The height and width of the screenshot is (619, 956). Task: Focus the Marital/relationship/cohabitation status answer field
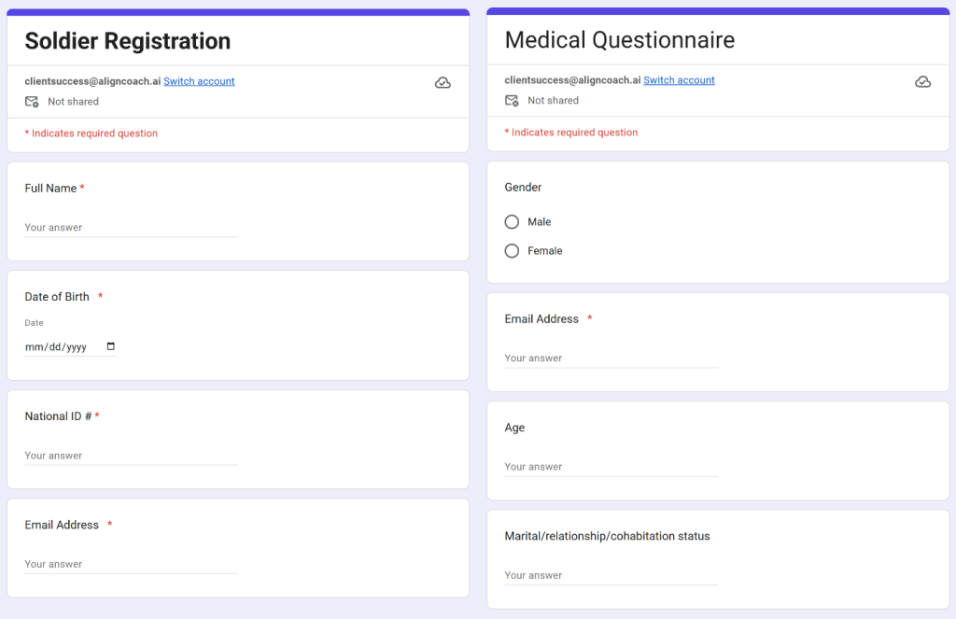(x=611, y=575)
